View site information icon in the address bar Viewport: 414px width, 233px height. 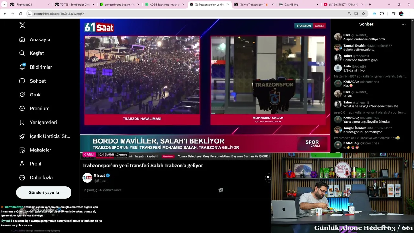tap(30, 14)
